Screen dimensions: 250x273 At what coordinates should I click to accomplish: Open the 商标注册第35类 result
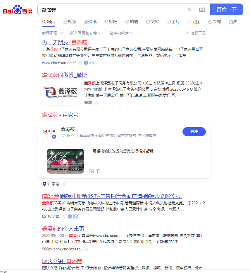[112, 196]
